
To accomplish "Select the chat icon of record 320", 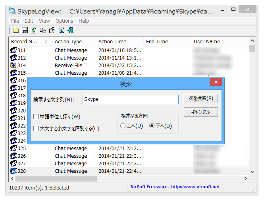I will (x=13, y=110).
